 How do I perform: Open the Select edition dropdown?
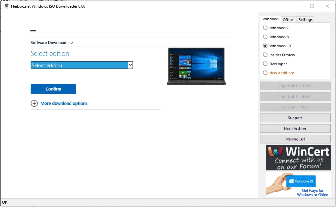[x=82, y=65]
